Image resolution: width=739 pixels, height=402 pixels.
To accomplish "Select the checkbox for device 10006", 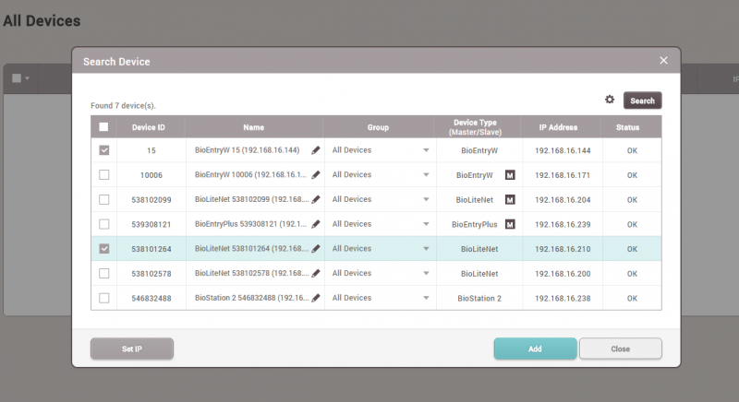I will (104, 174).
